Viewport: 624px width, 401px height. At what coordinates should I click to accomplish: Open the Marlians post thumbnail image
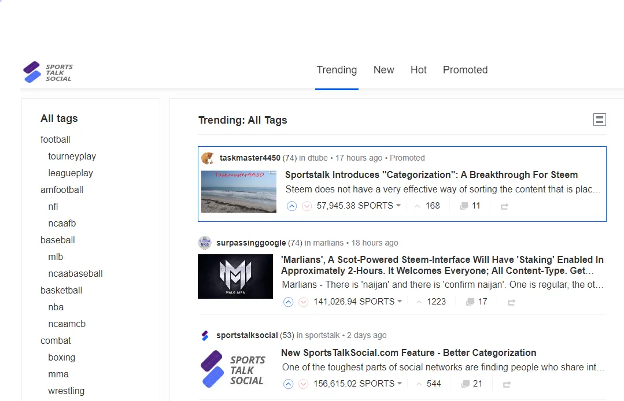235,276
